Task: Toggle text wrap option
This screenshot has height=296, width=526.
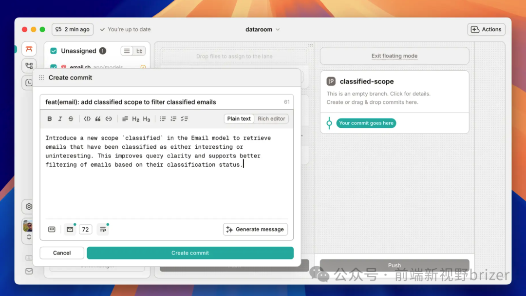Action: click(103, 229)
